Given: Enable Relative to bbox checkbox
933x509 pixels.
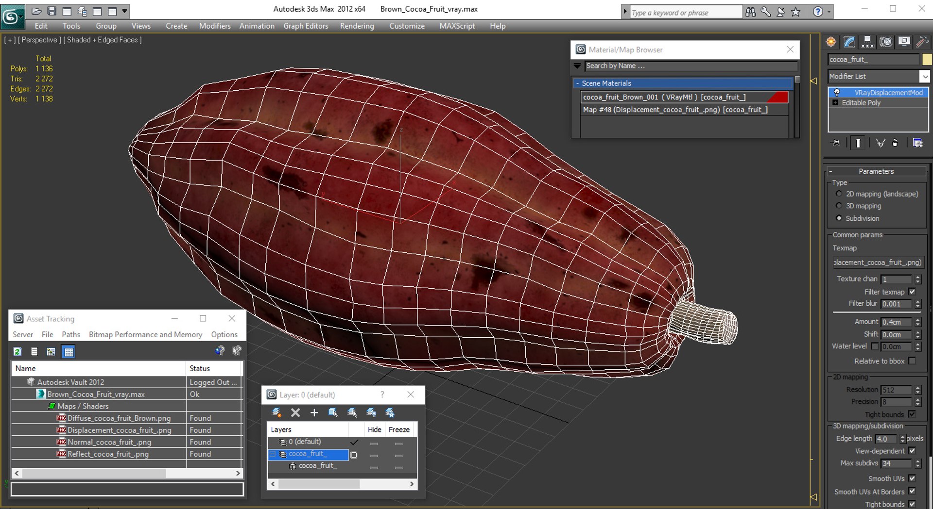Looking at the screenshot, I should [912, 361].
